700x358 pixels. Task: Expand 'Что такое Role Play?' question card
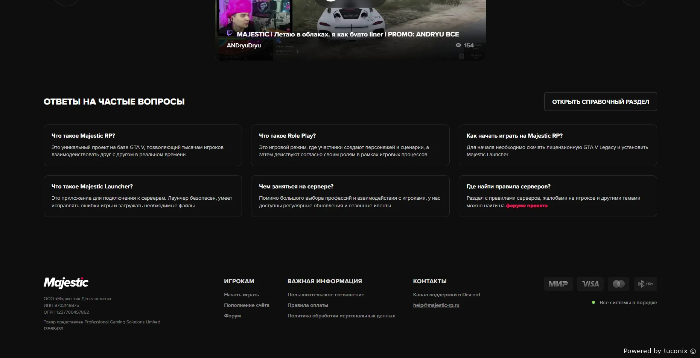(350, 145)
